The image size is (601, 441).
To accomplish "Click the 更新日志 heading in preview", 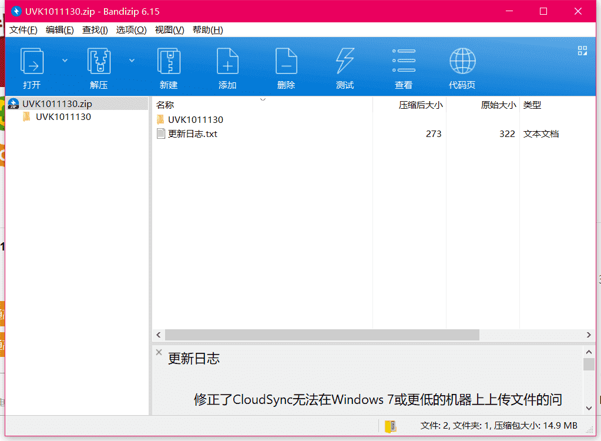I will [193, 359].
